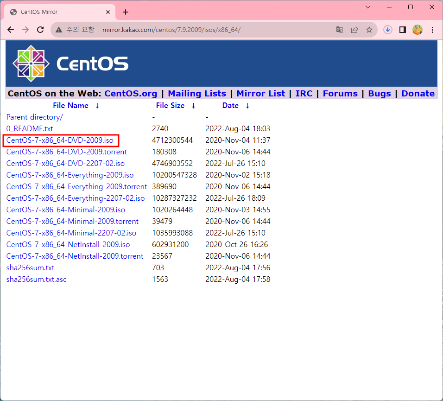Screen dimensions: 443x401
Task: Open the Mailing Lists link
Action: 197,94
